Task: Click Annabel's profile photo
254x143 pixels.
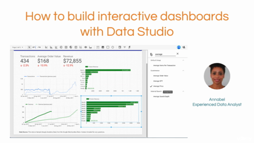Action: tap(217, 76)
